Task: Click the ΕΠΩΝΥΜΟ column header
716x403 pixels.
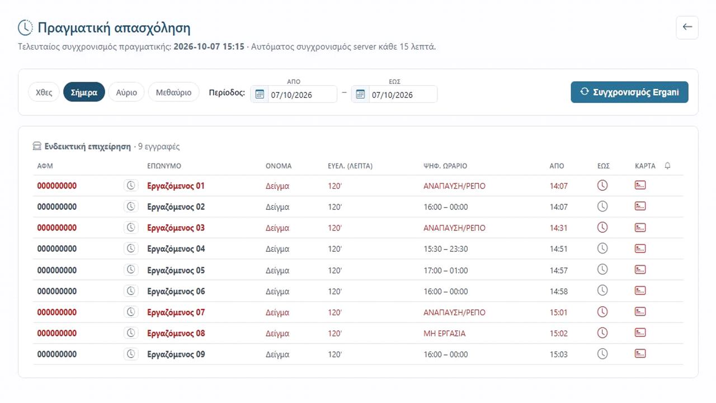Action: [164, 166]
